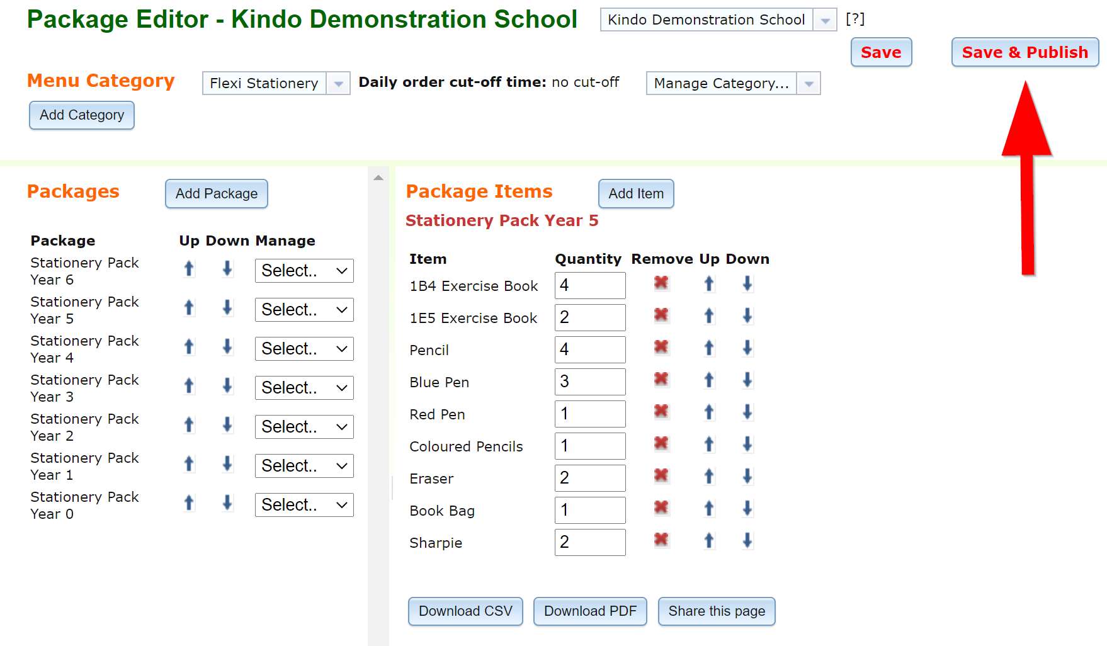Move Stationery Pack Year 0 down
This screenshot has height=646, width=1107.
[x=227, y=503]
